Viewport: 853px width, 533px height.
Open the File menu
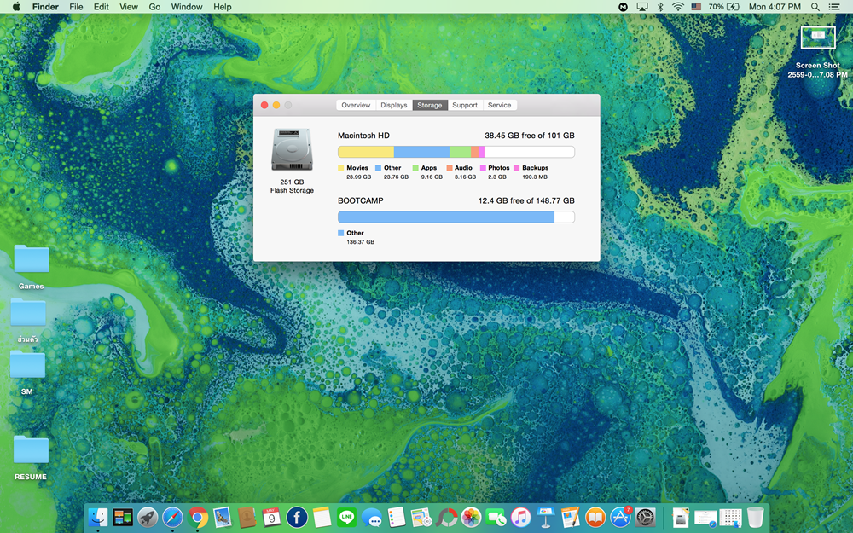76,7
